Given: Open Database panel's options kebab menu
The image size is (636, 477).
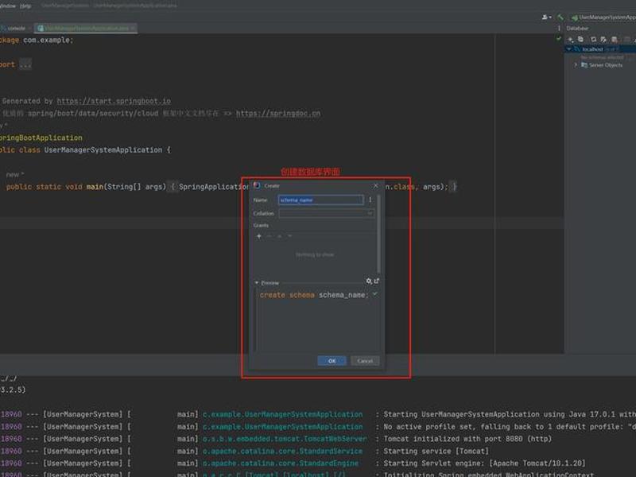Looking at the screenshot, I should (x=559, y=29).
